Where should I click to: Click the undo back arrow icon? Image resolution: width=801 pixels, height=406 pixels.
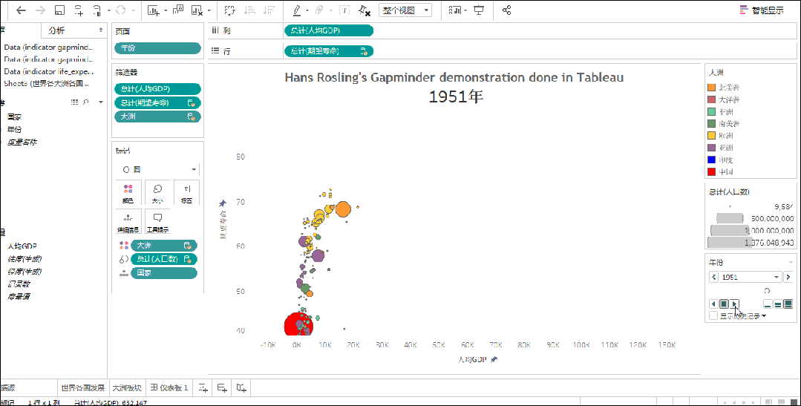(x=21, y=10)
